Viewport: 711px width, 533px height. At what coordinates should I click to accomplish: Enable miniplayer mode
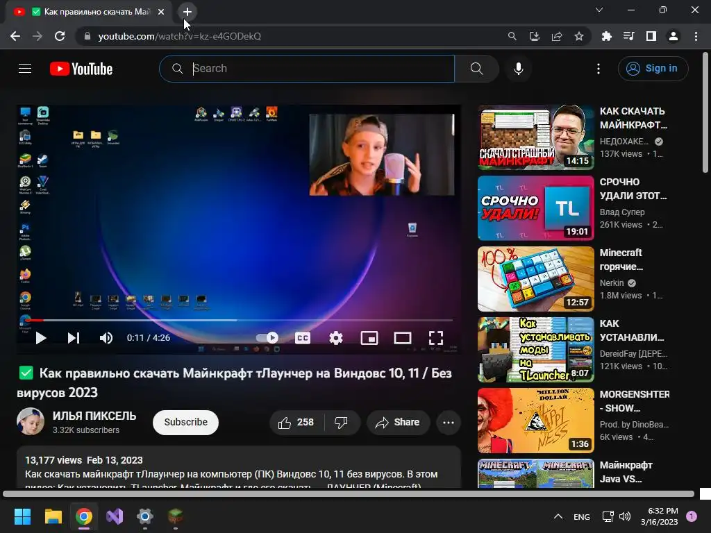(369, 338)
